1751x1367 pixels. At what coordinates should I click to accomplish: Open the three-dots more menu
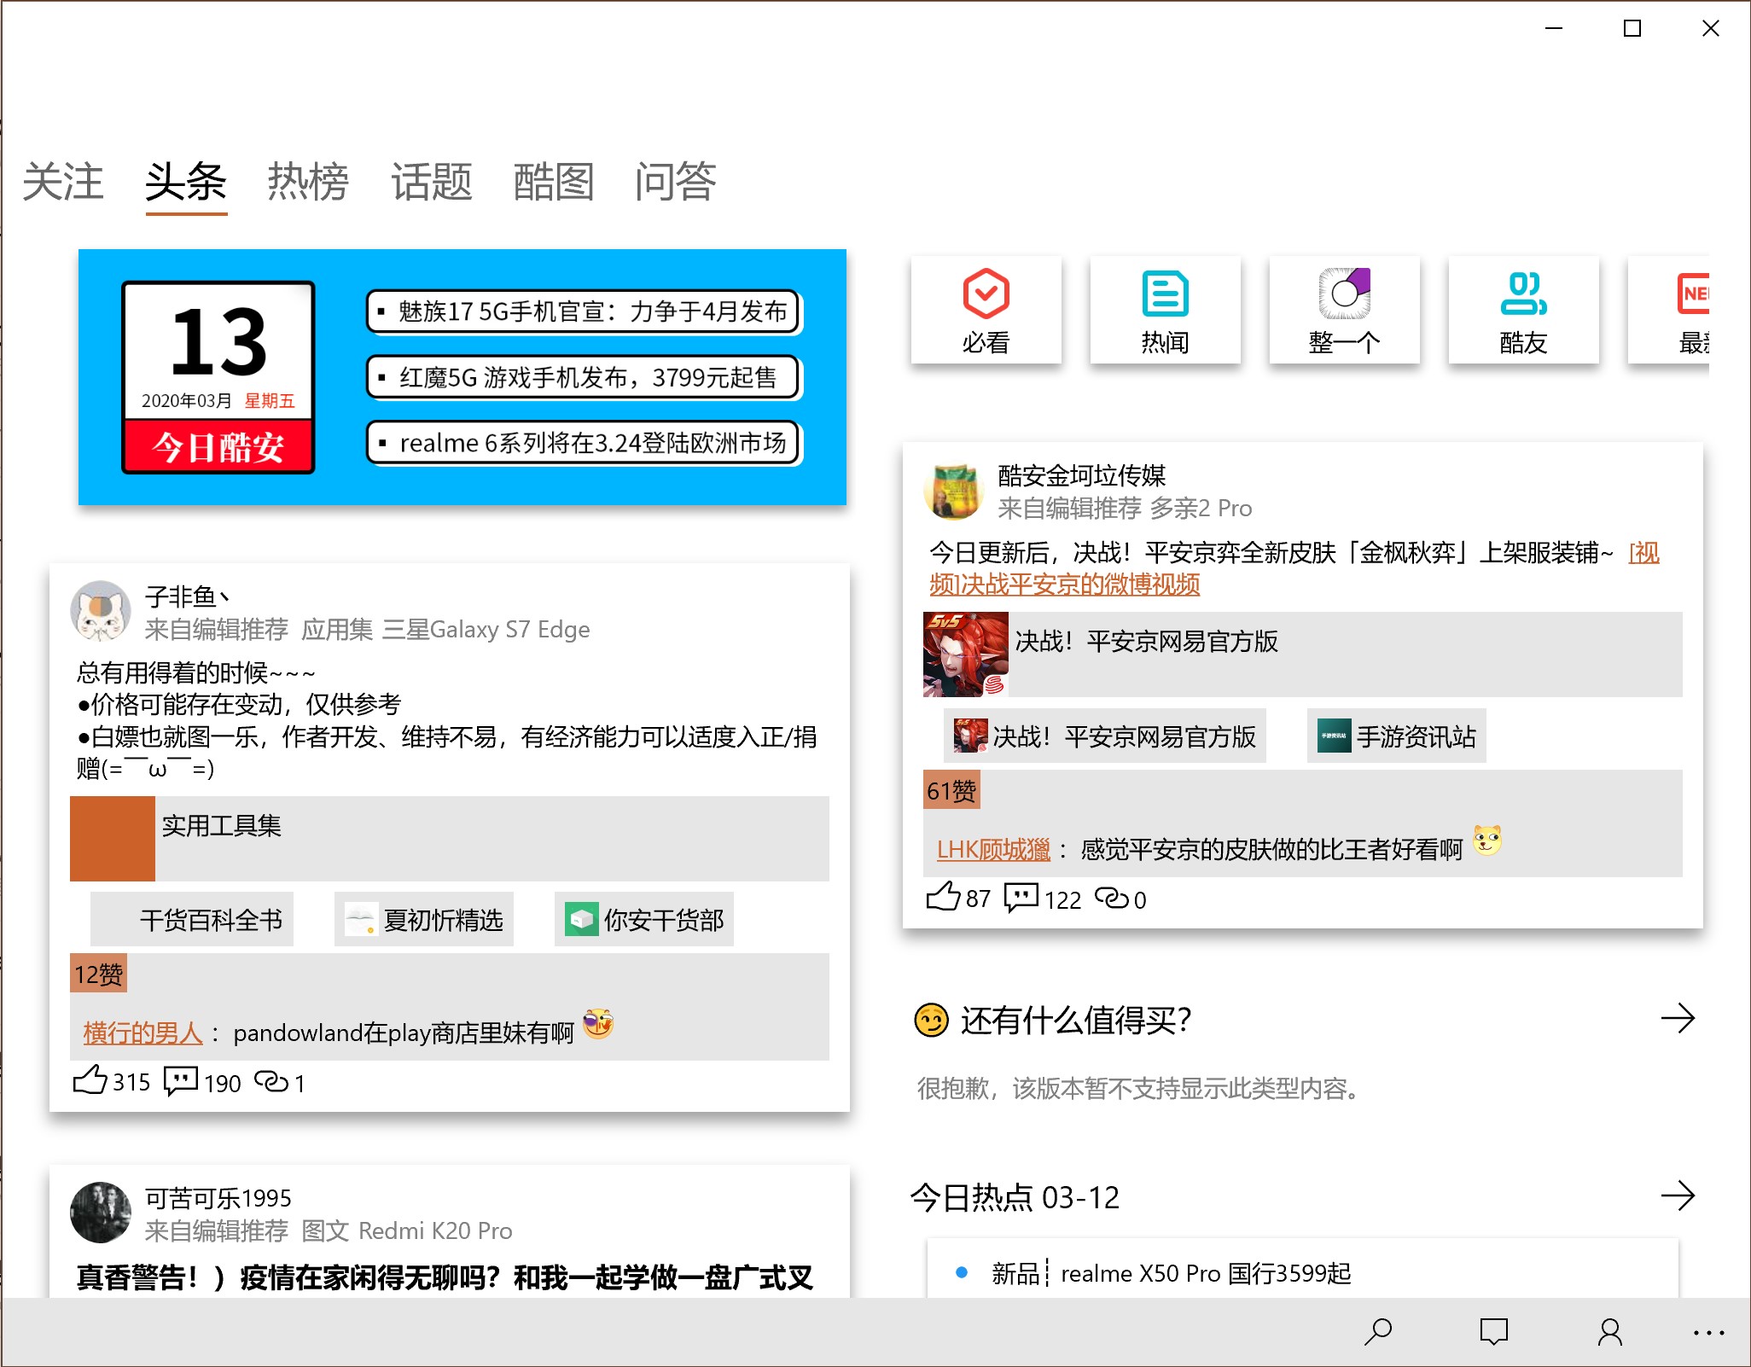pyautogui.click(x=1708, y=1332)
